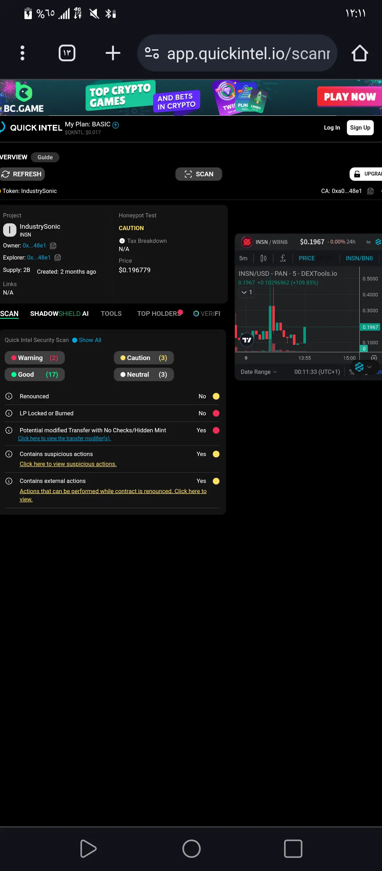Open the Guide pill
Viewport: 382px width, 871px height.
45,157
